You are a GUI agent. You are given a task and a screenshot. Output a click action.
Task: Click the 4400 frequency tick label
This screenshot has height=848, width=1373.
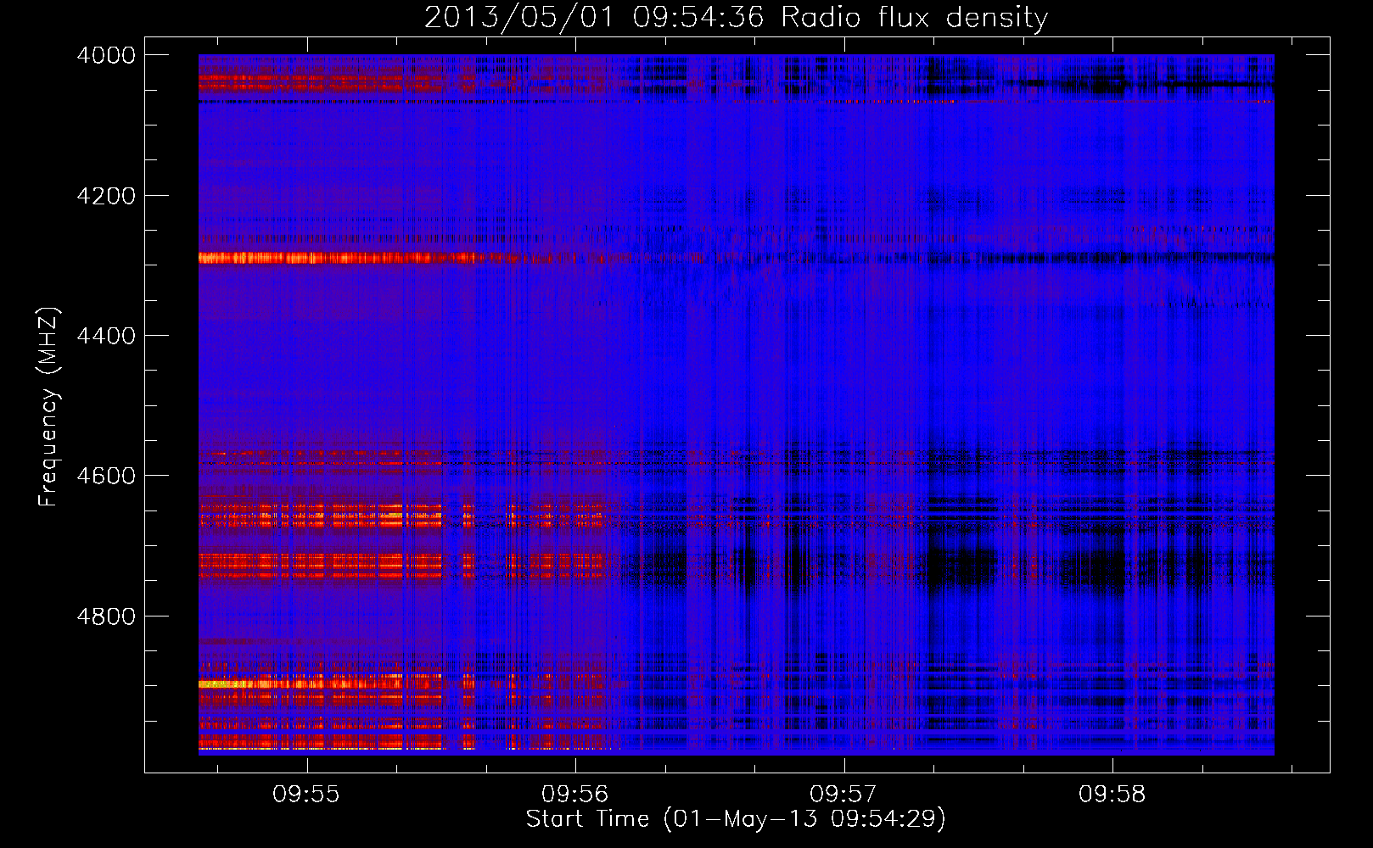pos(106,336)
